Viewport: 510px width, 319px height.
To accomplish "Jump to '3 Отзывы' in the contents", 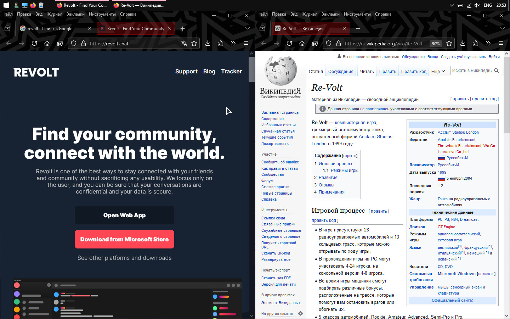I will pyautogui.click(x=324, y=185).
